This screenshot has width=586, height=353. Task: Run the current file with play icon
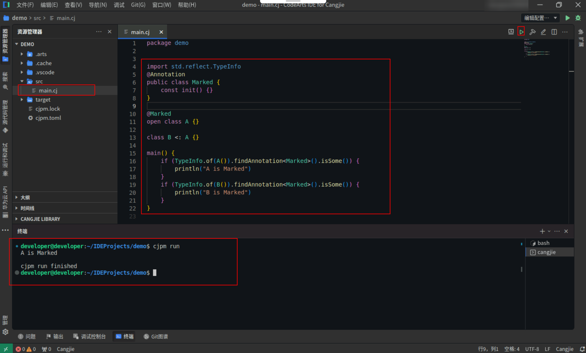[x=521, y=32]
